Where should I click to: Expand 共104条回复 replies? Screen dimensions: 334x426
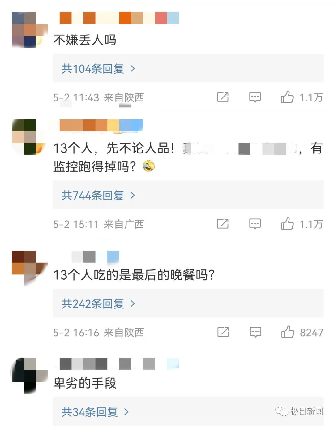point(98,68)
